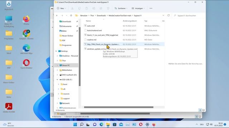Sort by the Name column header
Viewport: 229px width, 128px height.
pos(88,21)
